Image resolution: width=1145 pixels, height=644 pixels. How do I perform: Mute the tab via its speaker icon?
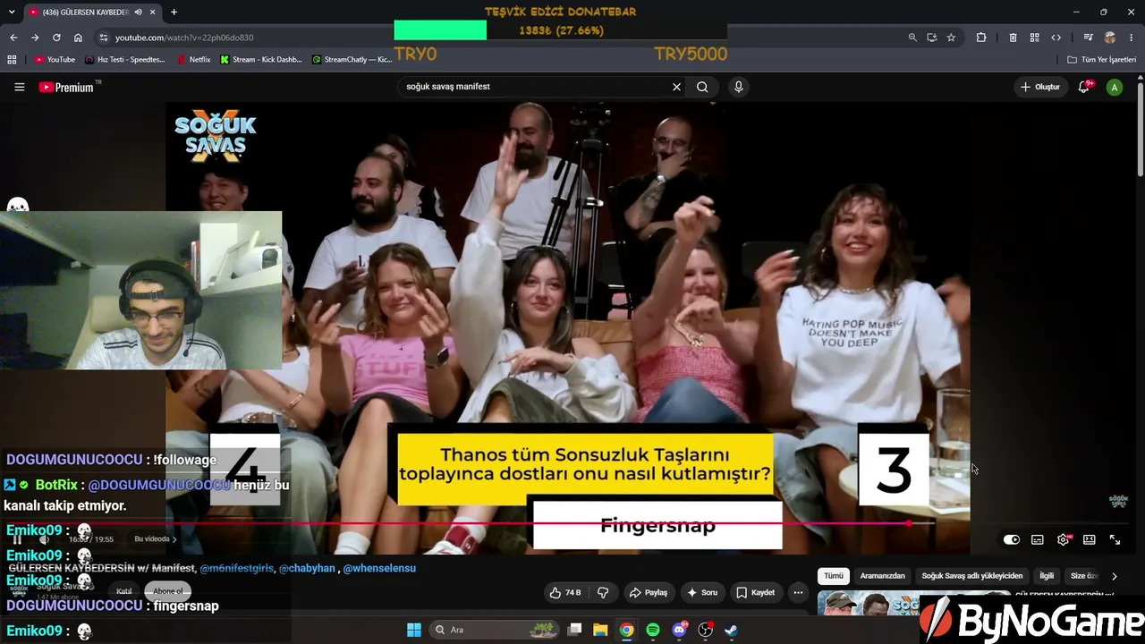(x=138, y=12)
